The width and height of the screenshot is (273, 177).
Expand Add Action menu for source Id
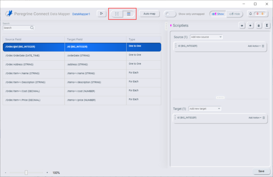coord(254,46)
